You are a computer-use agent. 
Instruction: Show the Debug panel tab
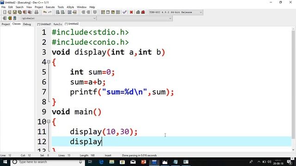click(27, 24)
